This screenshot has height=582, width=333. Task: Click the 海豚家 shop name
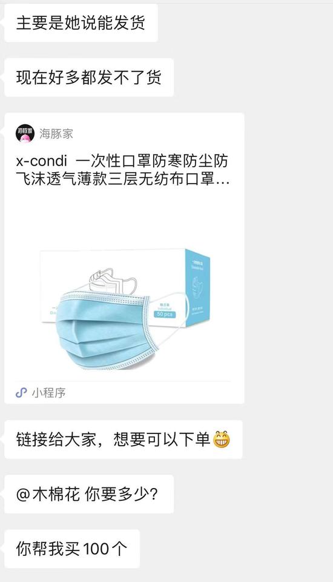pos(56,133)
